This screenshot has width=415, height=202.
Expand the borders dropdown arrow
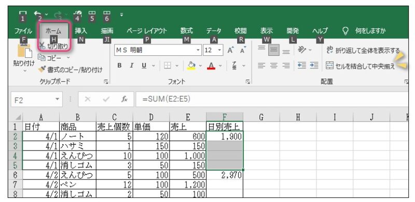pos(177,66)
